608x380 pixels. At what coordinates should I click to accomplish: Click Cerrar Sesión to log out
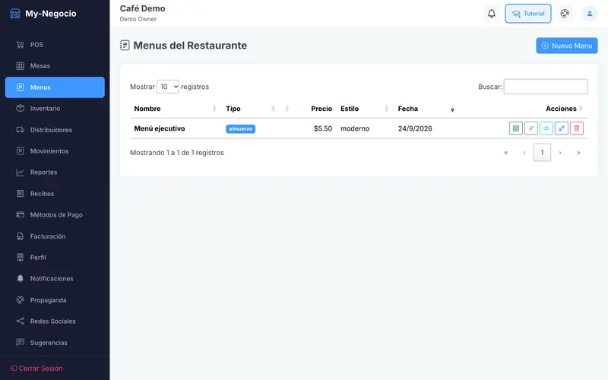click(x=36, y=369)
